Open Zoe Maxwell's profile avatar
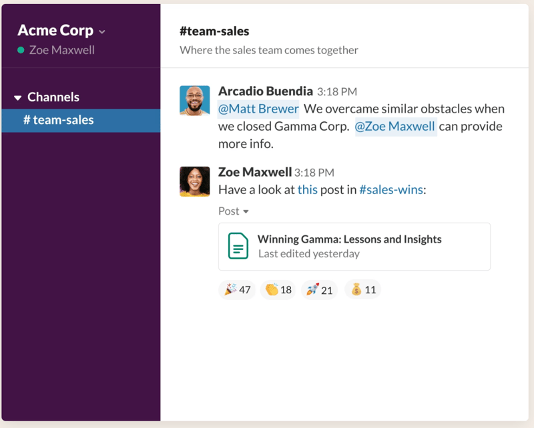The image size is (534, 428). click(x=195, y=181)
